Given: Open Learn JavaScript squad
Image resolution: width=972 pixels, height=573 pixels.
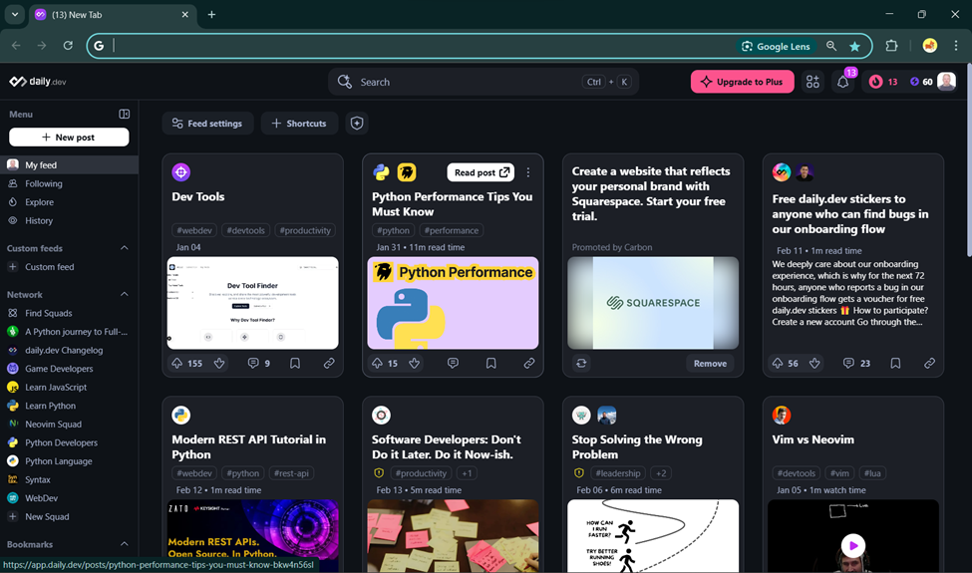Looking at the screenshot, I should pyautogui.click(x=69, y=388).
